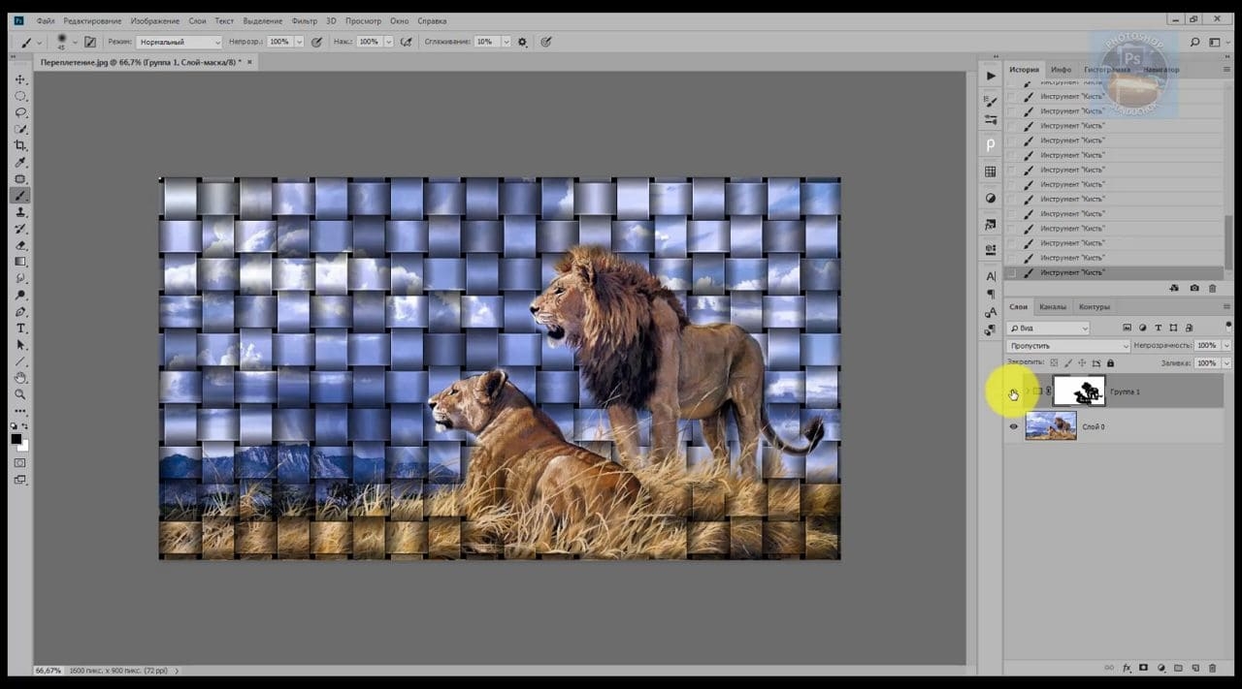Select the History Brush tool
1242x689 pixels.
pos(20,229)
